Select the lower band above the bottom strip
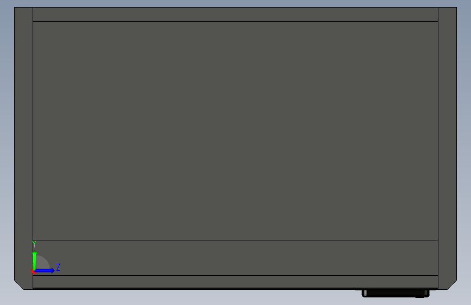 pos(236,258)
